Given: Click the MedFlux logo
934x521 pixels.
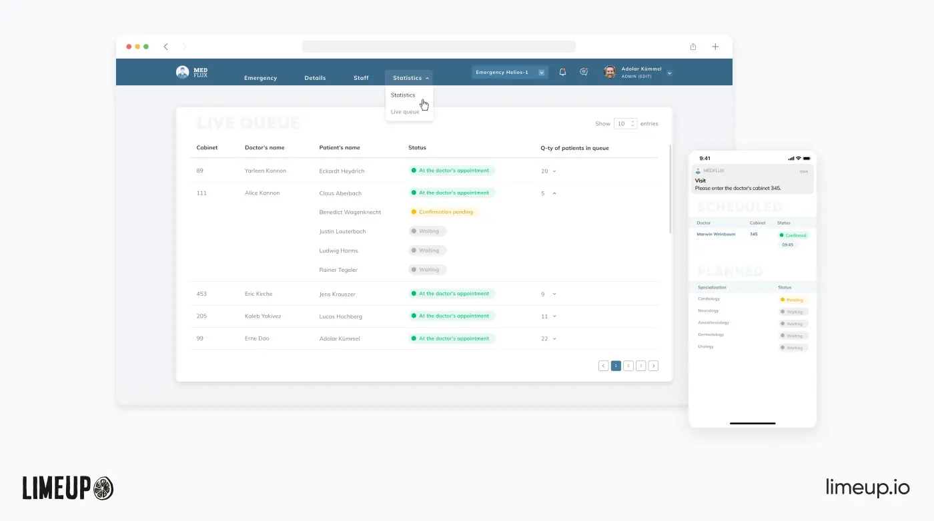Looking at the screenshot, I should pyautogui.click(x=193, y=71).
